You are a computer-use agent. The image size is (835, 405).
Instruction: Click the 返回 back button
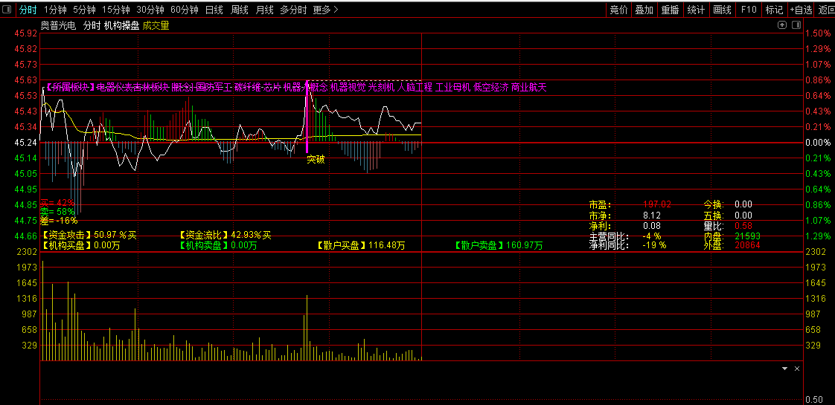(x=826, y=10)
